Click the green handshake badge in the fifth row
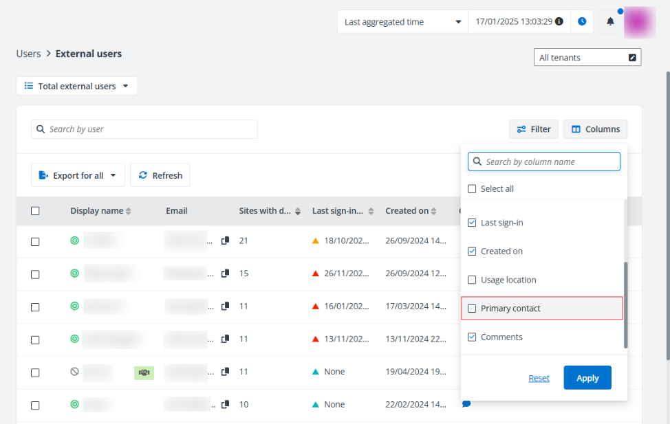Image resolution: width=670 pixels, height=424 pixels. [x=144, y=372]
